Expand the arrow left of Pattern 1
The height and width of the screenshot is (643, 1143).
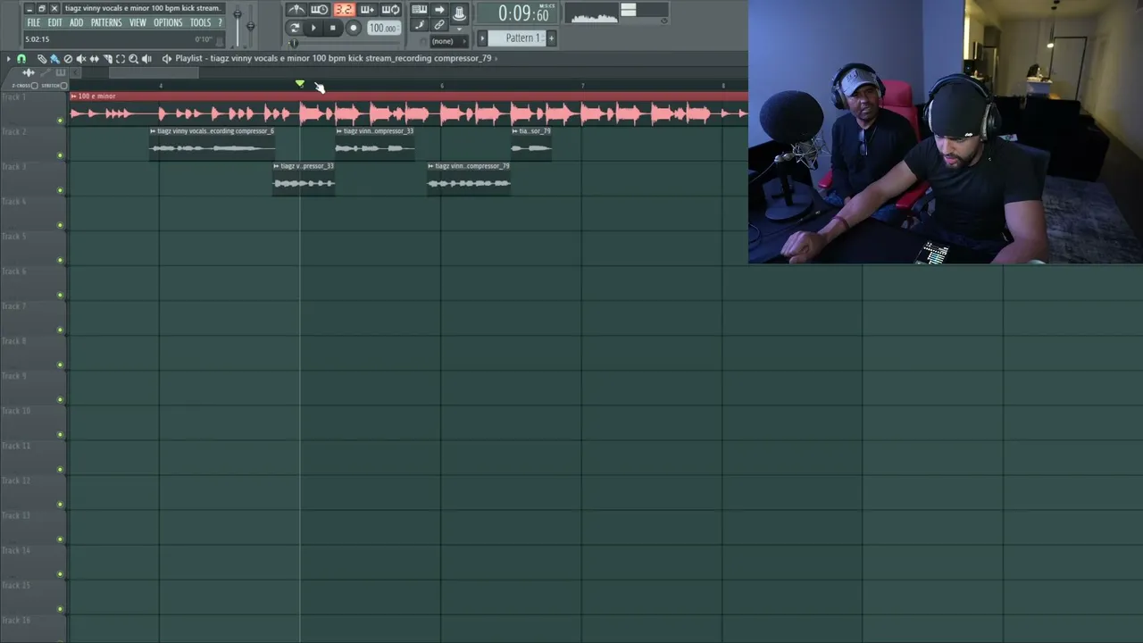pos(482,38)
